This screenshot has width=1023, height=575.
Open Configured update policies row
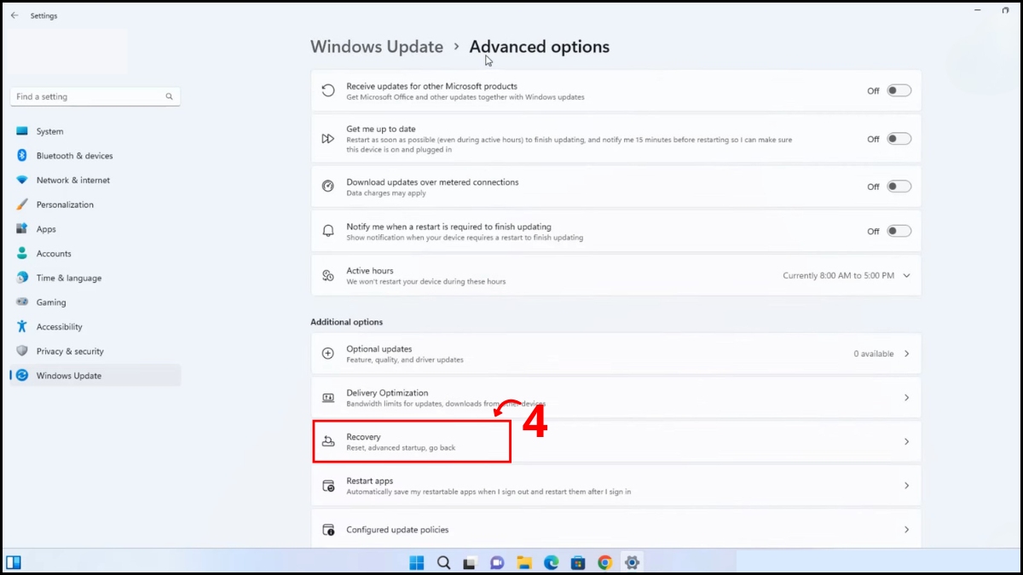[616, 529]
